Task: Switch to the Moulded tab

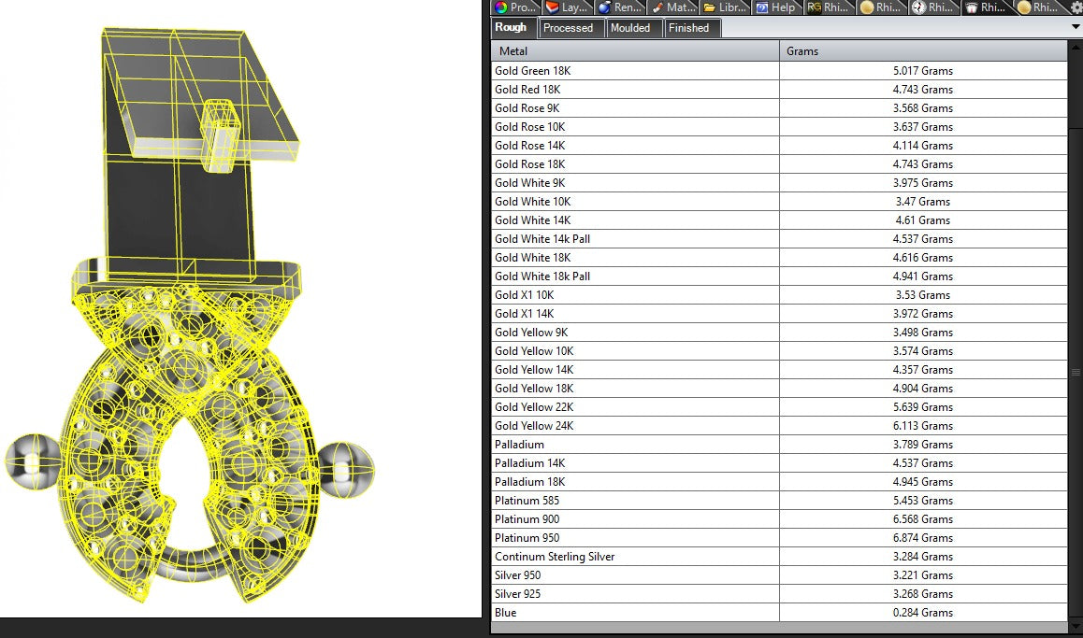Action: [630, 28]
